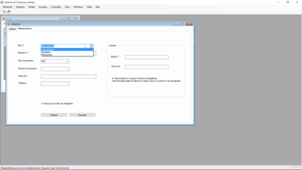Maximize the Roles background window

pos(68,19)
